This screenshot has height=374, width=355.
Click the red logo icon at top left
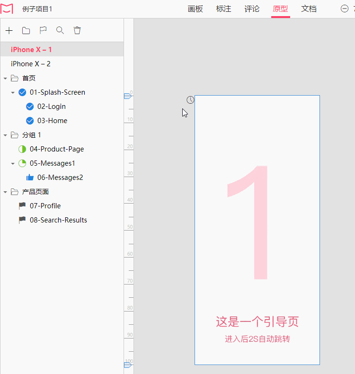(x=7, y=9)
